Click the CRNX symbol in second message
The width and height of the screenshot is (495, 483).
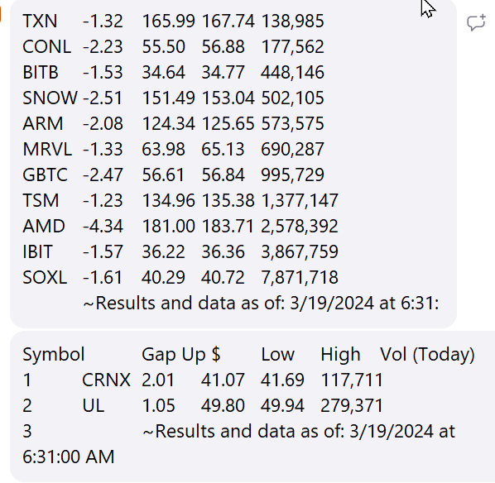tap(106, 380)
